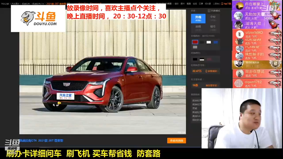Click the airplane gift icon beside 除非你想说
This screenshot has height=159, width=283.
pos(275,73)
